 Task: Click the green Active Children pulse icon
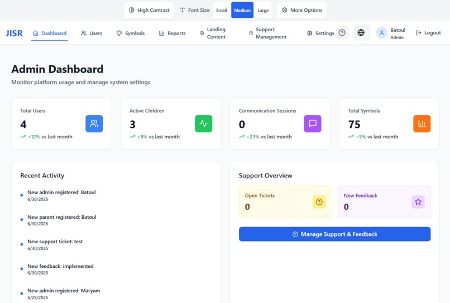203,124
